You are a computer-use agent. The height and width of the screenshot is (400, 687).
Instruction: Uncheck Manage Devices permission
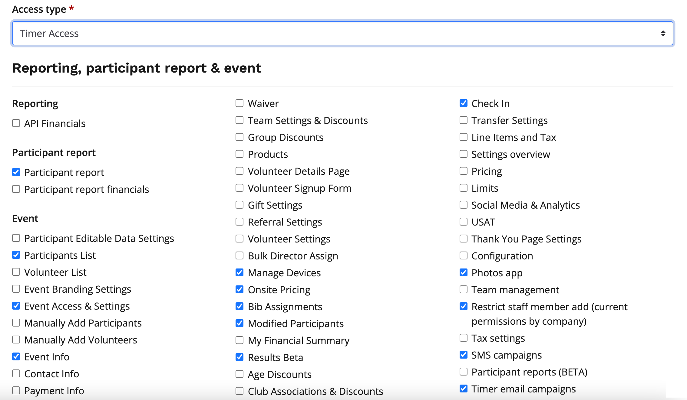[239, 273]
